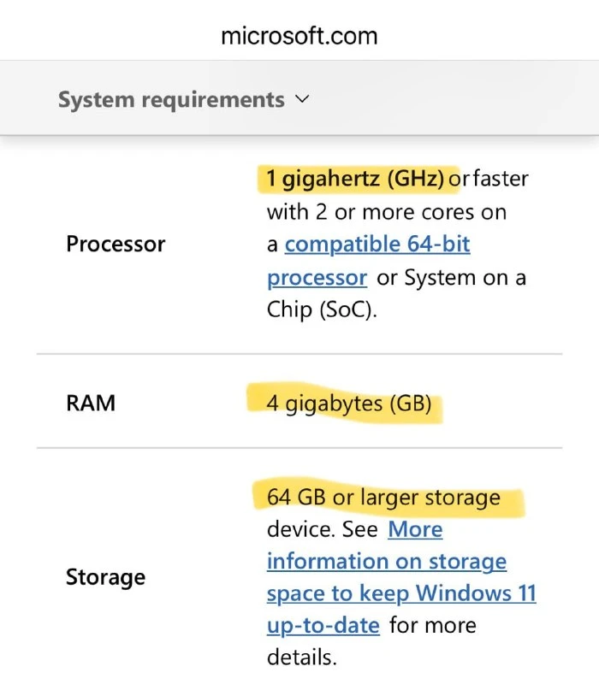Image resolution: width=599 pixels, height=684 pixels.
Task: Select the Storage row label
Action: [x=105, y=577]
